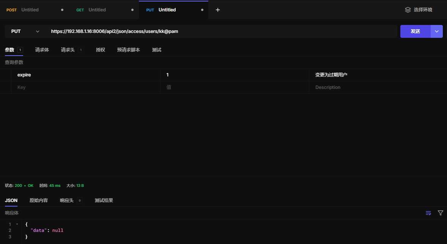Click the empty Key parameter field

coord(85,87)
